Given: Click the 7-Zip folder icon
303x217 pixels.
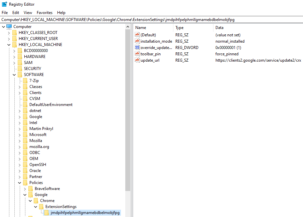Looking at the screenshot, I should click(x=25, y=81).
